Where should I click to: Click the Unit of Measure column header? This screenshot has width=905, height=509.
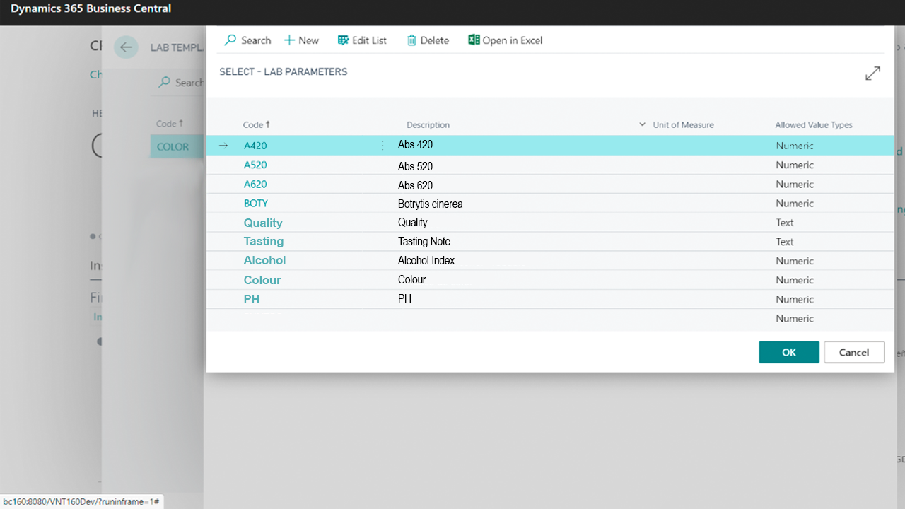(683, 124)
